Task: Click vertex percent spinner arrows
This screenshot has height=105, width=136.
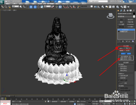Action: click(125, 48)
